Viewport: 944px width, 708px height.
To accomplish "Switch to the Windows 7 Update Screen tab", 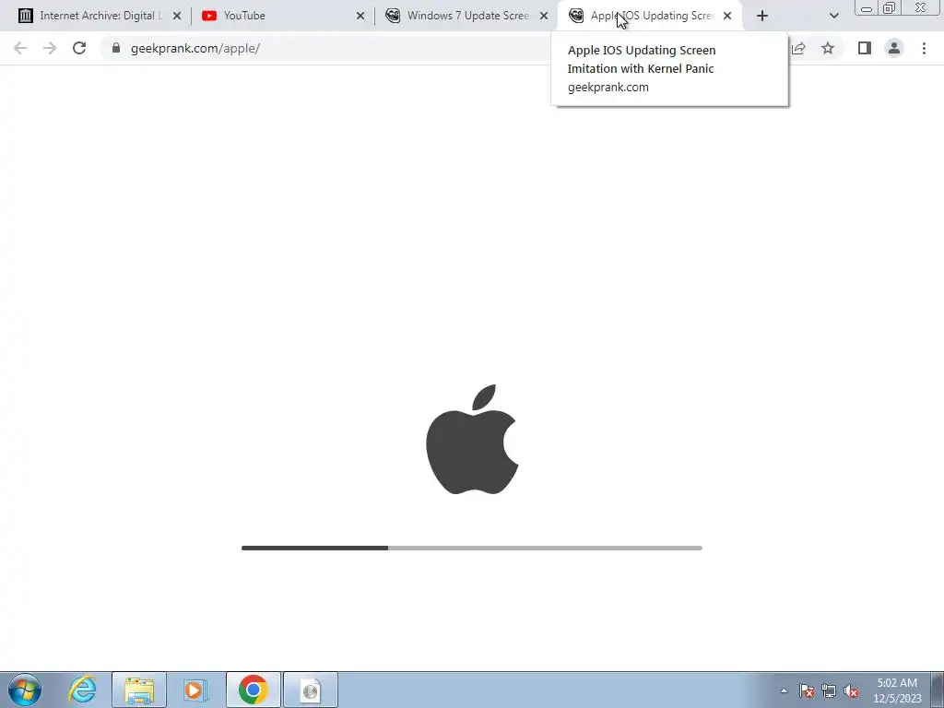I will point(466,16).
